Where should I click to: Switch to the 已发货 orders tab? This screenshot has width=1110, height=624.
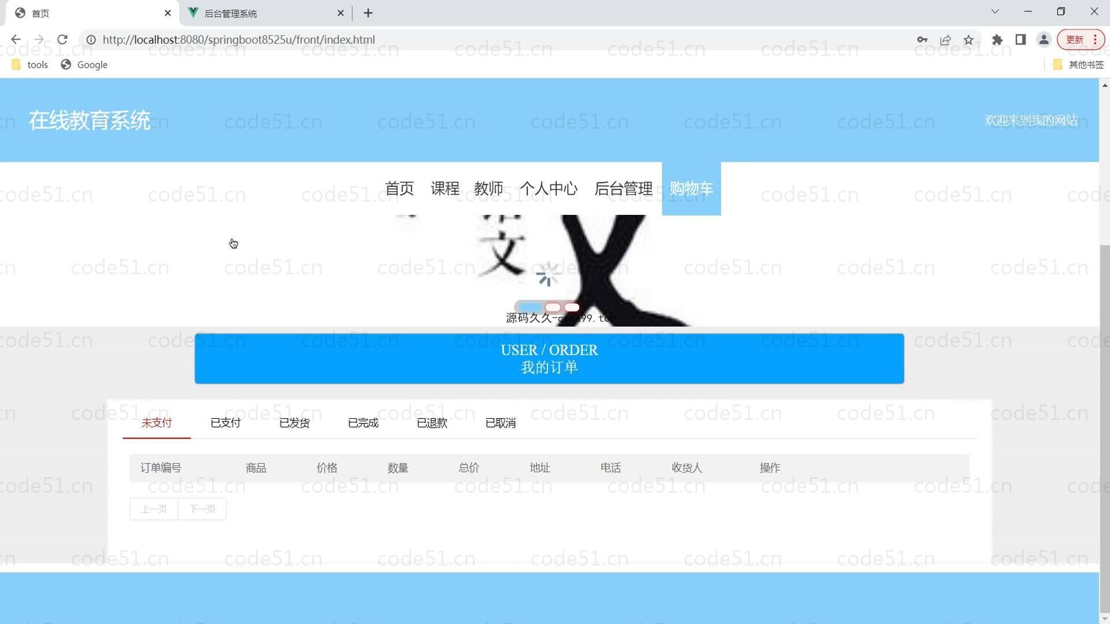tap(294, 423)
